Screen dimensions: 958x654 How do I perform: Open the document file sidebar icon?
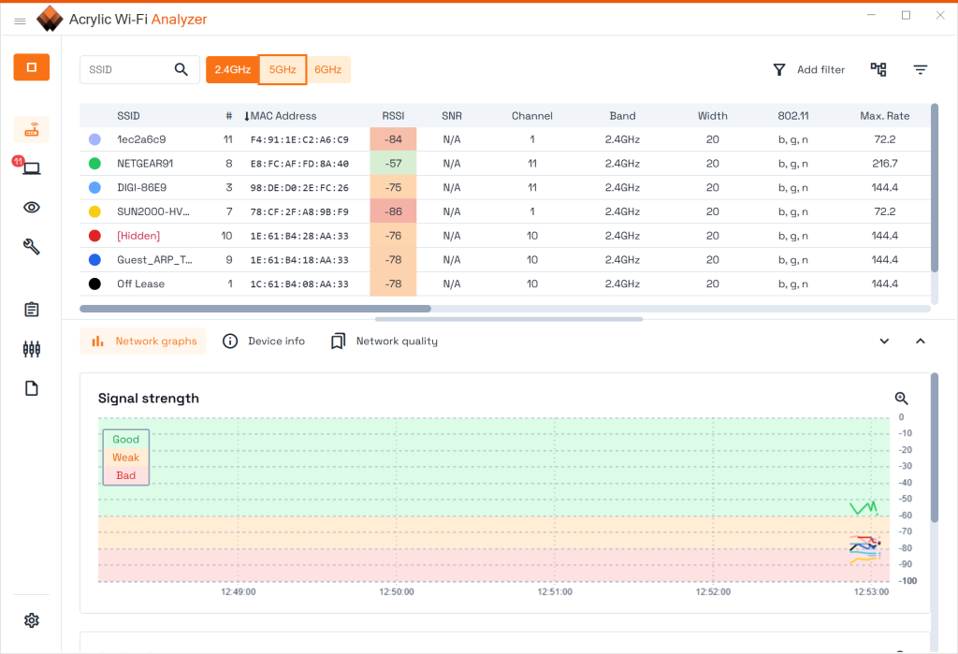click(x=32, y=388)
